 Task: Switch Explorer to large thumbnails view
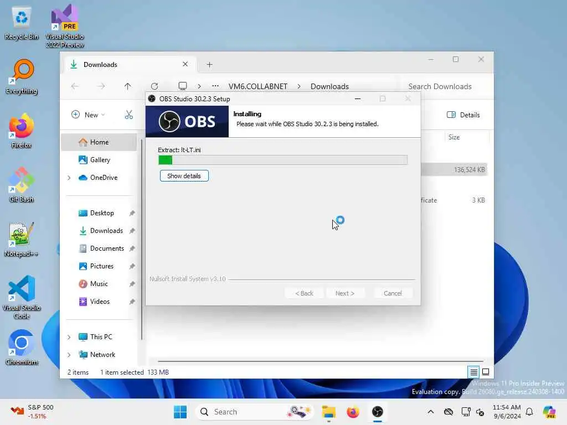click(486, 372)
